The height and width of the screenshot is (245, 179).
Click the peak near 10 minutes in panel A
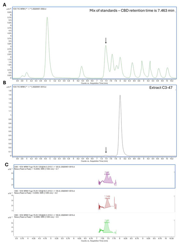coord(167,73)
